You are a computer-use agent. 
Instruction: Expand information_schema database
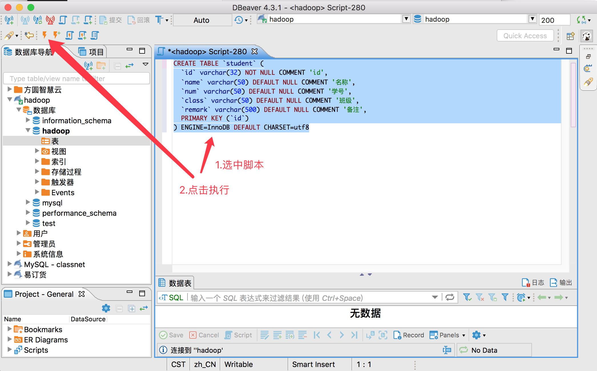point(28,120)
